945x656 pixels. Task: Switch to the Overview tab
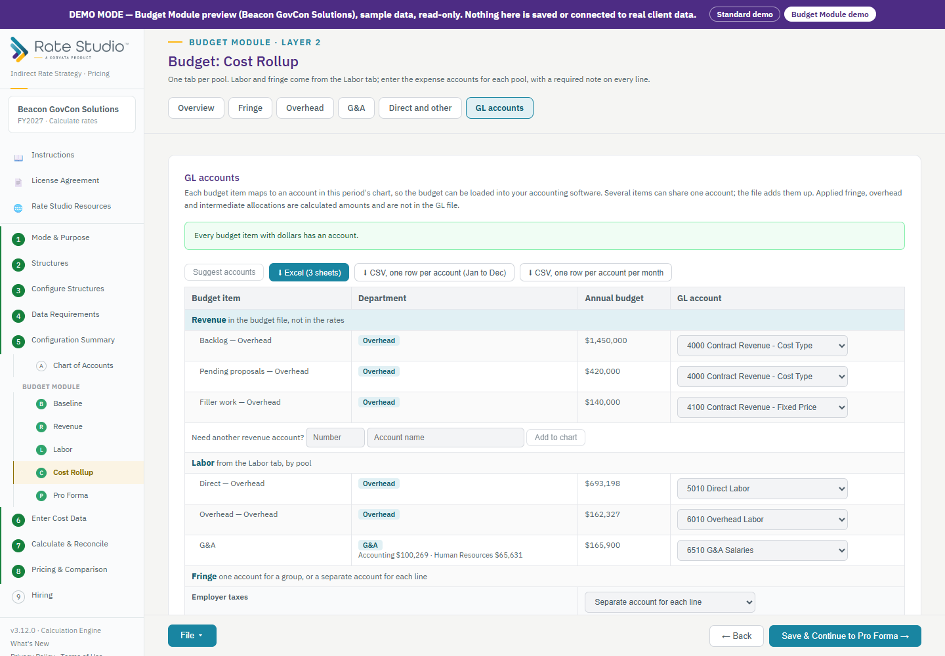point(196,108)
